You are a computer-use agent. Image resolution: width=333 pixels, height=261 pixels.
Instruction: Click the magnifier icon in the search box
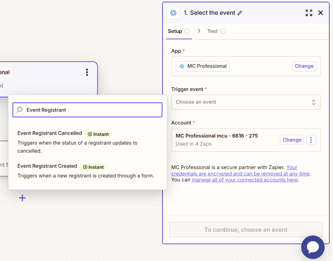click(x=19, y=110)
